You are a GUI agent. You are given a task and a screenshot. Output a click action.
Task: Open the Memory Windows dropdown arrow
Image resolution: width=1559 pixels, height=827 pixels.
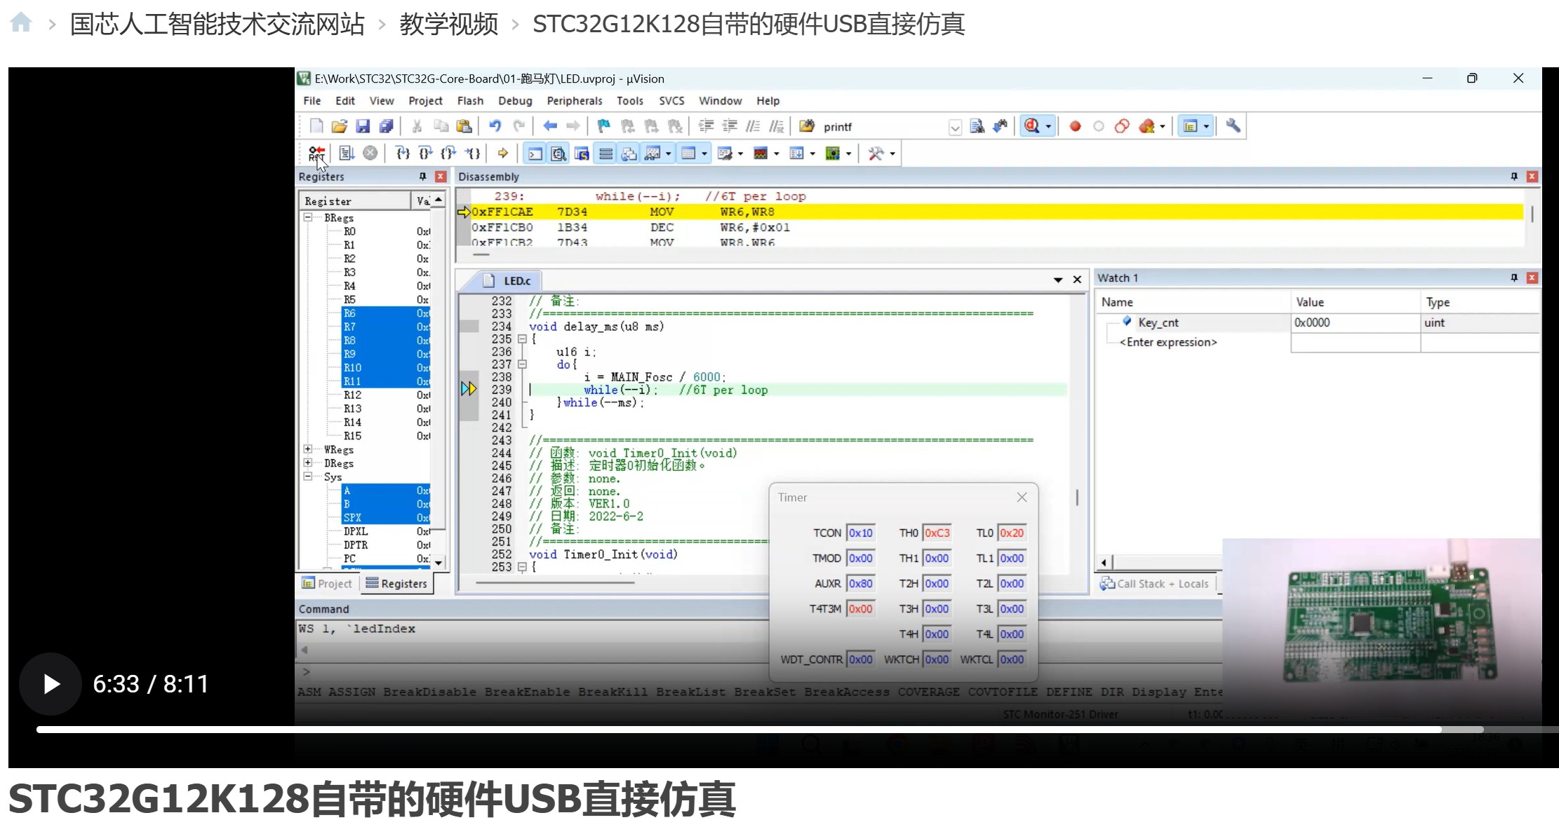[x=704, y=153]
